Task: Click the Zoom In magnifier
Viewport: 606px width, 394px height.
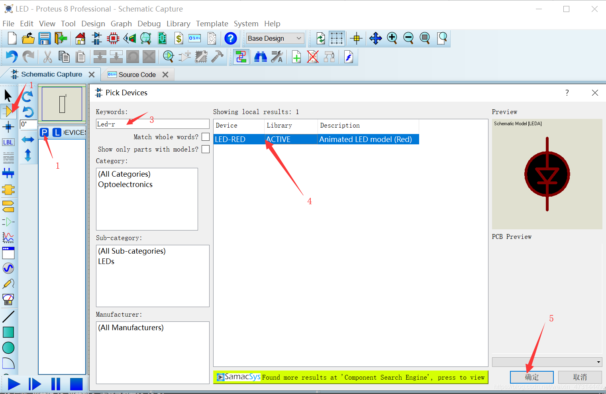Action: pyautogui.click(x=392, y=38)
